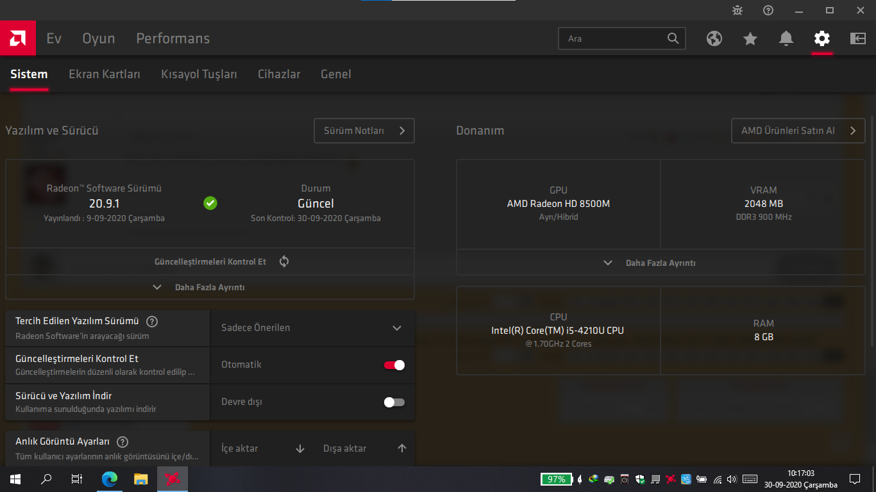Click the volume speaker tray icon
Image resolution: width=876 pixels, height=492 pixels.
click(732, 479)
